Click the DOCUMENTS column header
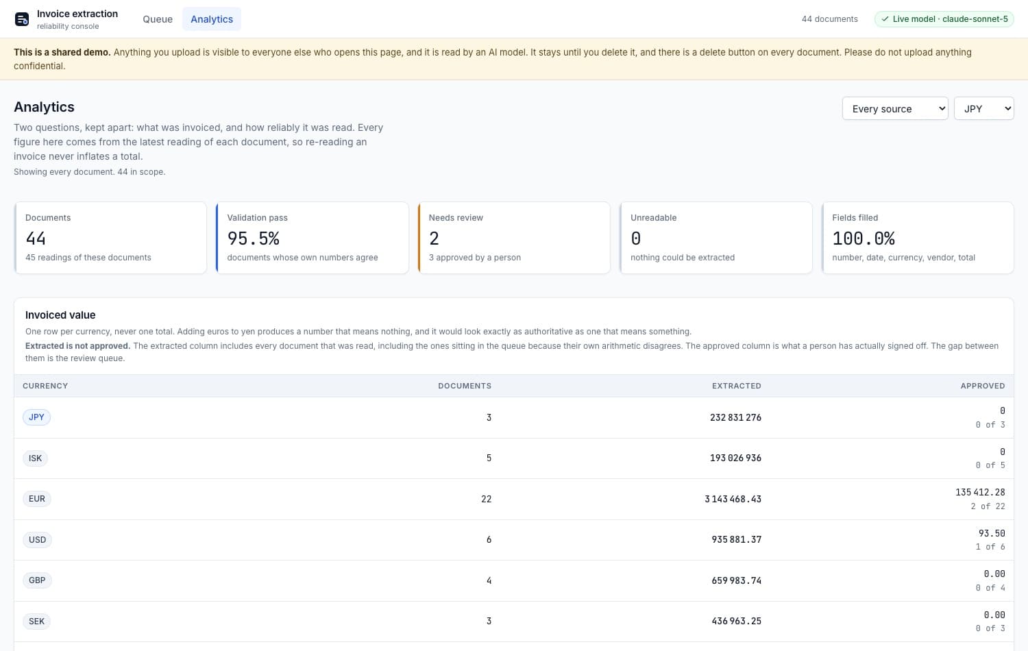Screen dimensions: 1028x651 [x=465, y=386]
